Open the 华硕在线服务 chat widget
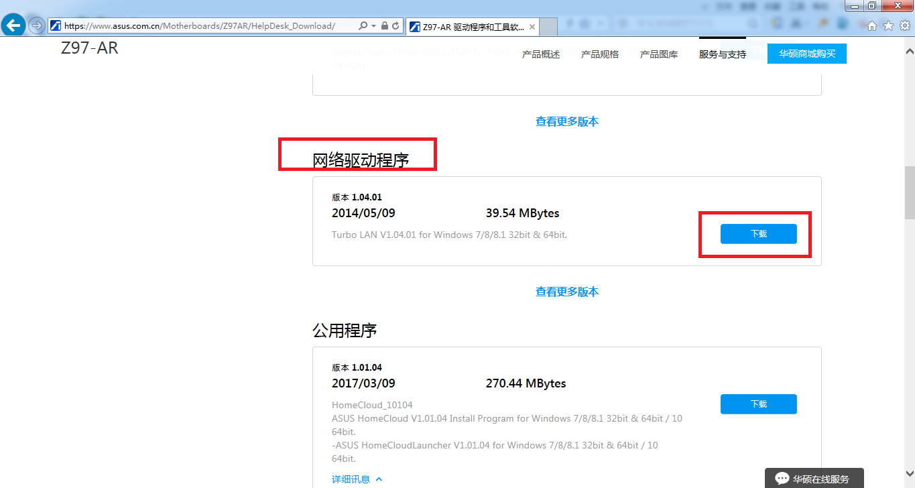Image resolution: width=915 pixels, height=488 pixels. [814, 479]
